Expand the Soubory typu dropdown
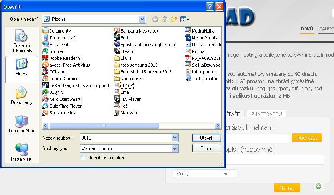The width and height of the screenshot is (334, 195). click(175, 148)
